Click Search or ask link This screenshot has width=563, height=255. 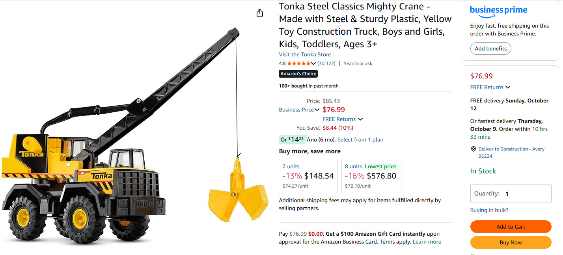[358, 63]
